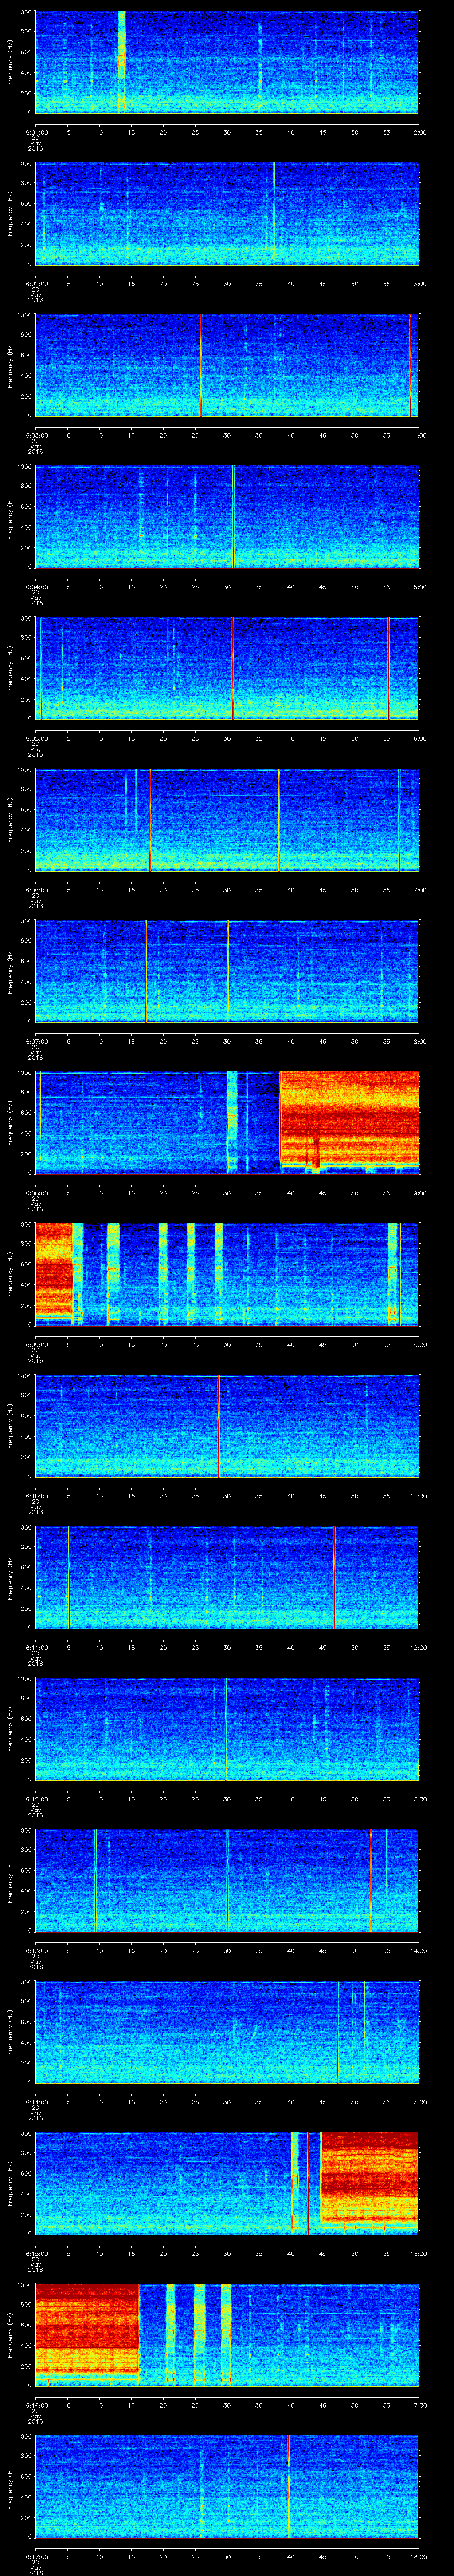Click the 7:00 end time label
The image size is (454, 2576).
click(419, 890)
